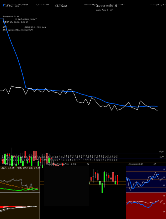
Task: Select the 'Avg Vol: 0.006 M' text
Action: pos(107,6)
